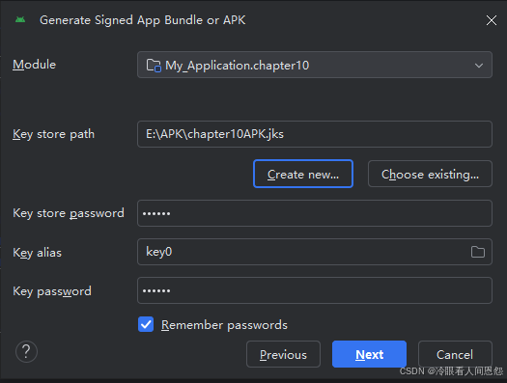Go back with the Previous button
This screenshot has width=507, height=383.
(283, 354)
